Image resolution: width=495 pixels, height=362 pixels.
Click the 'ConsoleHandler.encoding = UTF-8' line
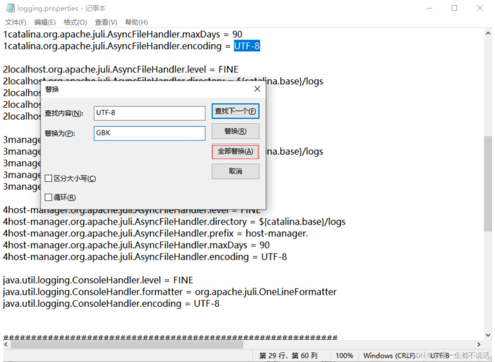(x=111, y=304)
